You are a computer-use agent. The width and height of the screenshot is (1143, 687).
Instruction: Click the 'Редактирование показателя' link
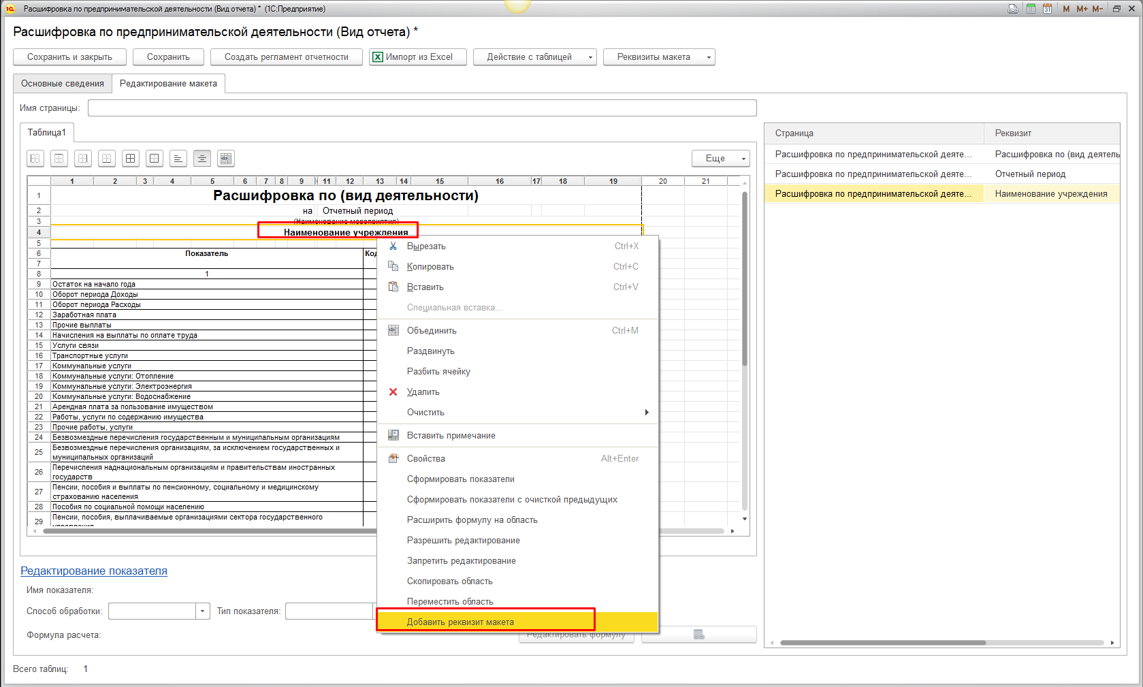94,571
